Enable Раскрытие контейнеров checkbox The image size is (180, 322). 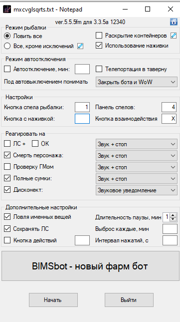point(99,36)
